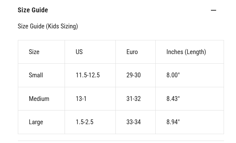236x143 pixels.
Task: Click the 31-32 Euro size cell
Action: click(x=133, y=99)
